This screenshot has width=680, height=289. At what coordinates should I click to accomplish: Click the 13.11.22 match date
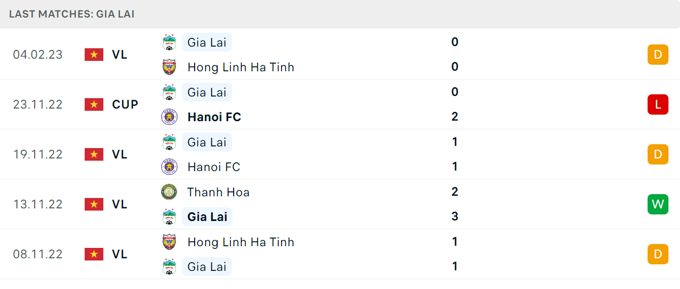click(38, 205)
